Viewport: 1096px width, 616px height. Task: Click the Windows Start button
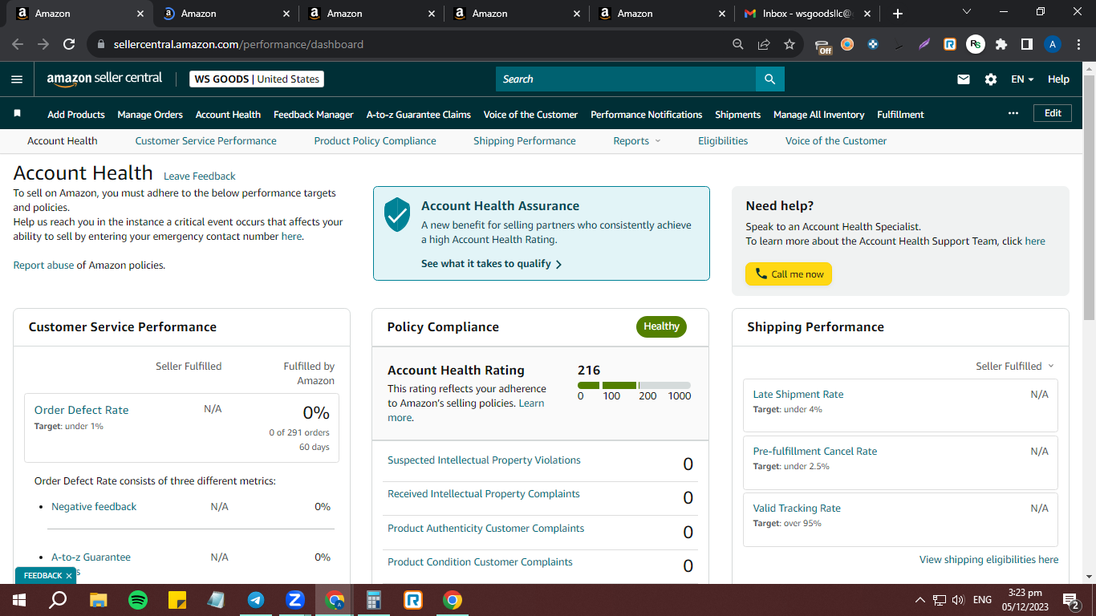(19, 599)
